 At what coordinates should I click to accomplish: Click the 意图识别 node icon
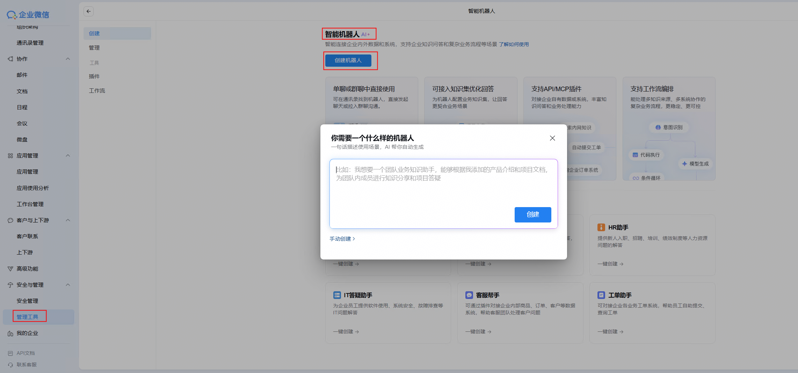(658, 127)
